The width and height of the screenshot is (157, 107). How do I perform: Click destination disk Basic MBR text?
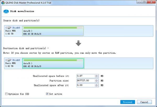click(x=10, y=63)
